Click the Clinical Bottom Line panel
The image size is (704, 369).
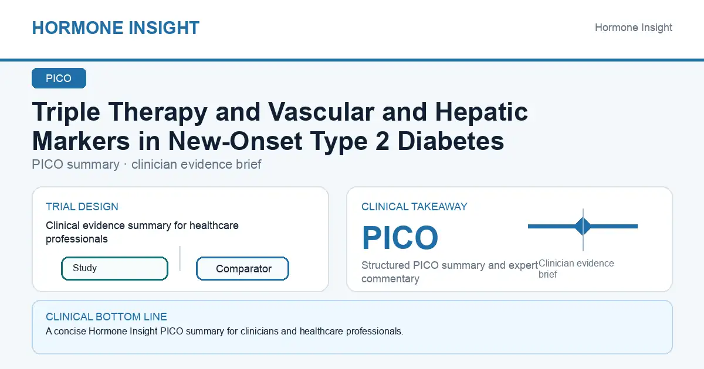pos(352,327)
